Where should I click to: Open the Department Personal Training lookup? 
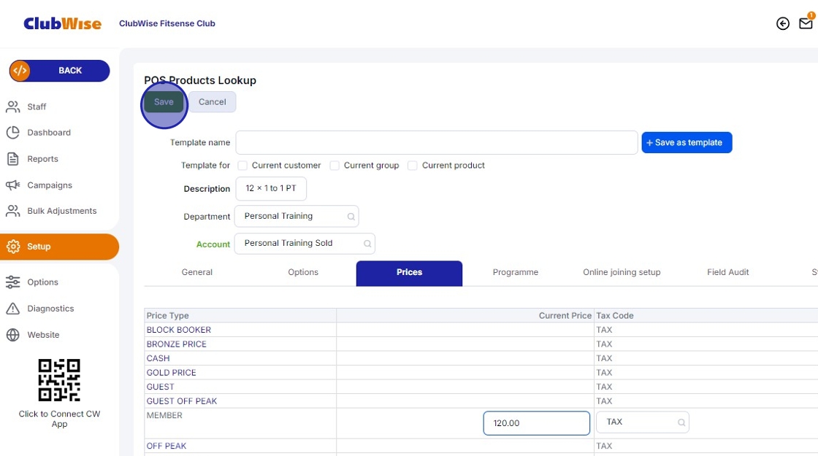pyautogui.click(x=297, y=216)
